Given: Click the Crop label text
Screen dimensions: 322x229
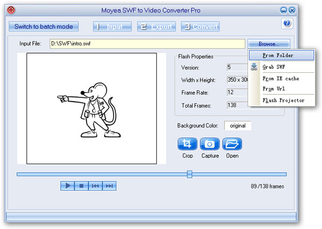Looking at the screenshot, I should coord(187,156).
